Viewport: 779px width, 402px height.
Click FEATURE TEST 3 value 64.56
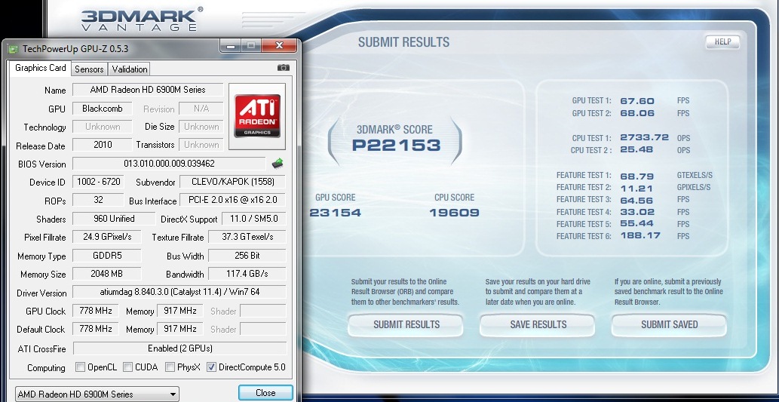tap(637, 201)
